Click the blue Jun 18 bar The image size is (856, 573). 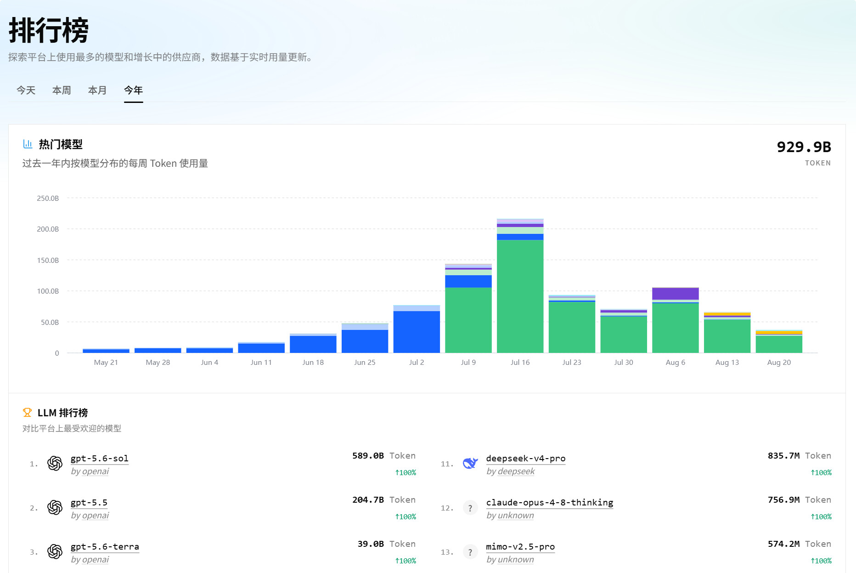[x=313, y=345]
